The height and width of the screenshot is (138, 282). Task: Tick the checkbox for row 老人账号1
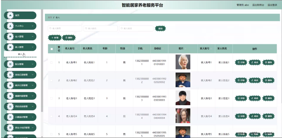(x=52, y=63)
